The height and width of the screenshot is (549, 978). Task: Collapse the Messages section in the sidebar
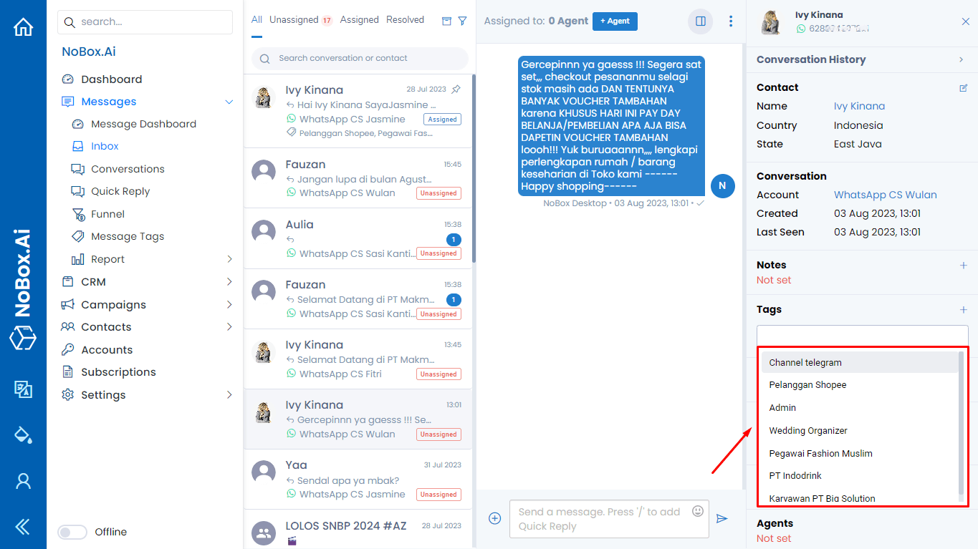pos(229,101)
